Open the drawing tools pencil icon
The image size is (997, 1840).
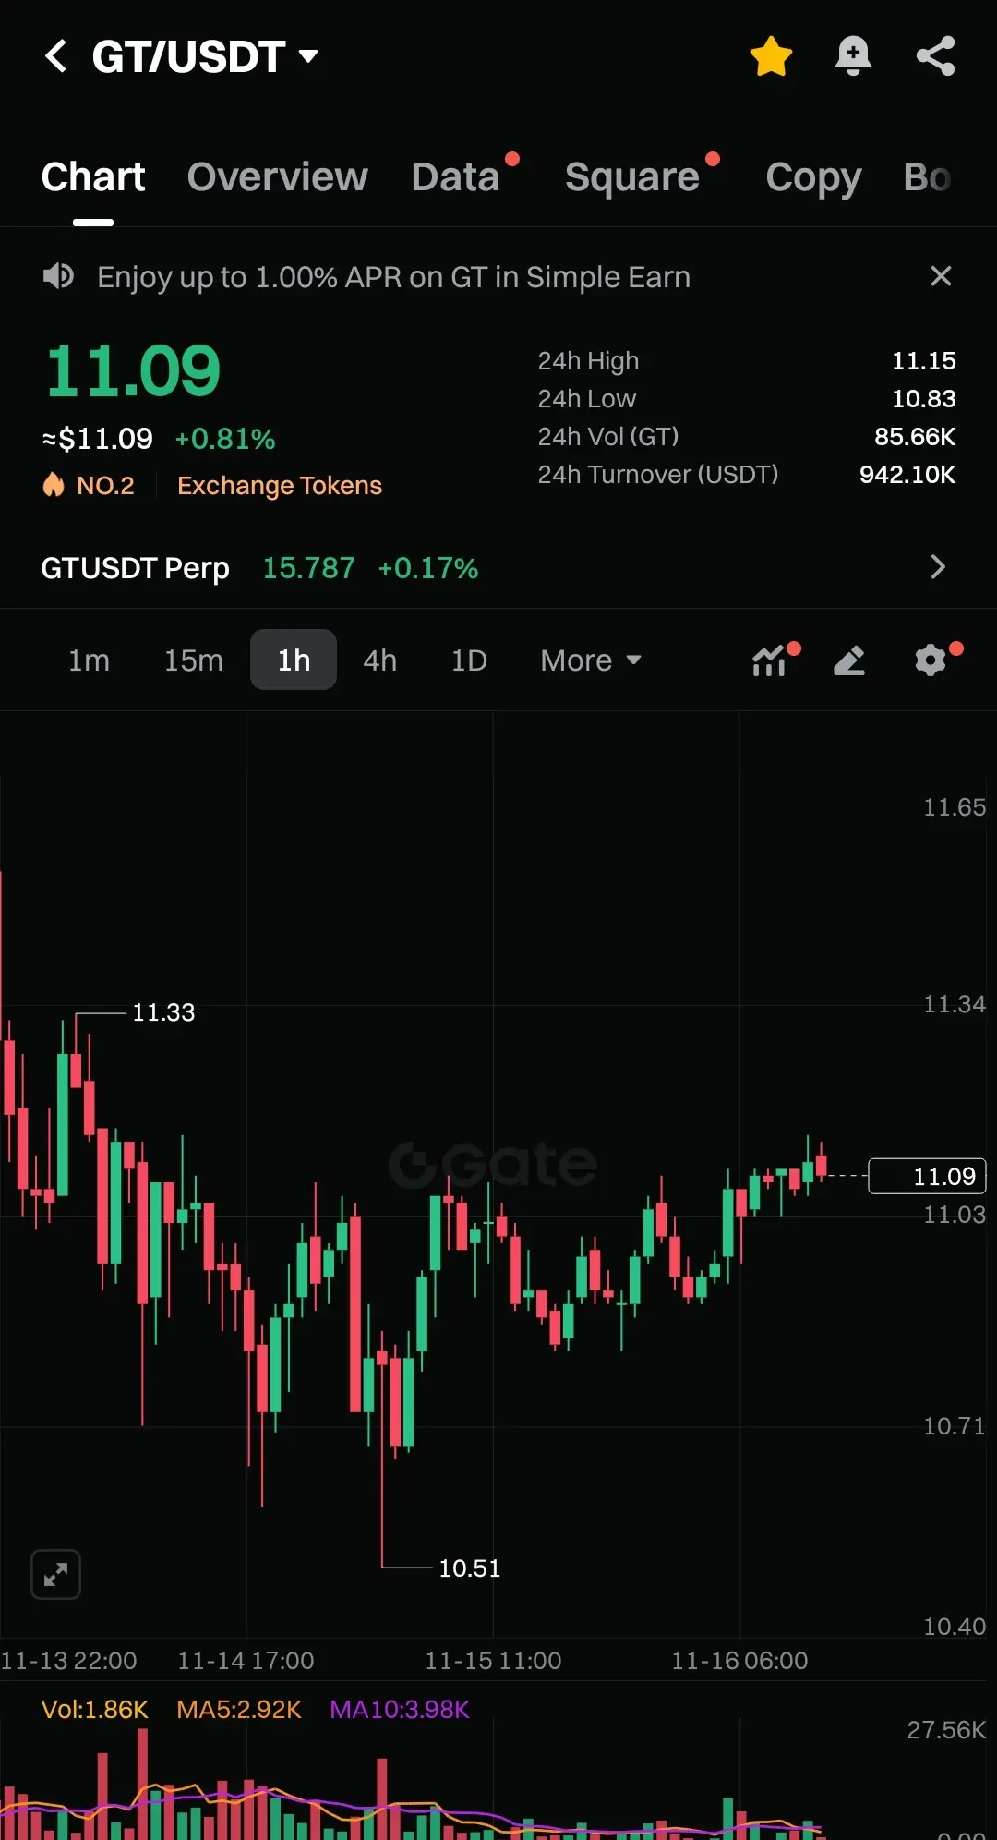pos(849,660)
